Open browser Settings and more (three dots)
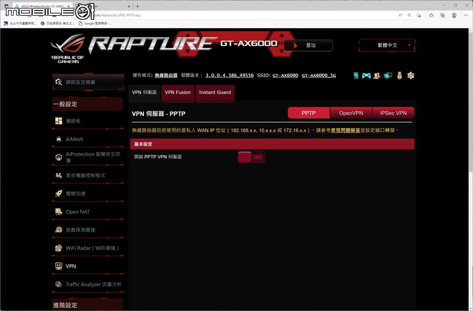The width and height of the screenshot is (473, 311). coord(466,15)
